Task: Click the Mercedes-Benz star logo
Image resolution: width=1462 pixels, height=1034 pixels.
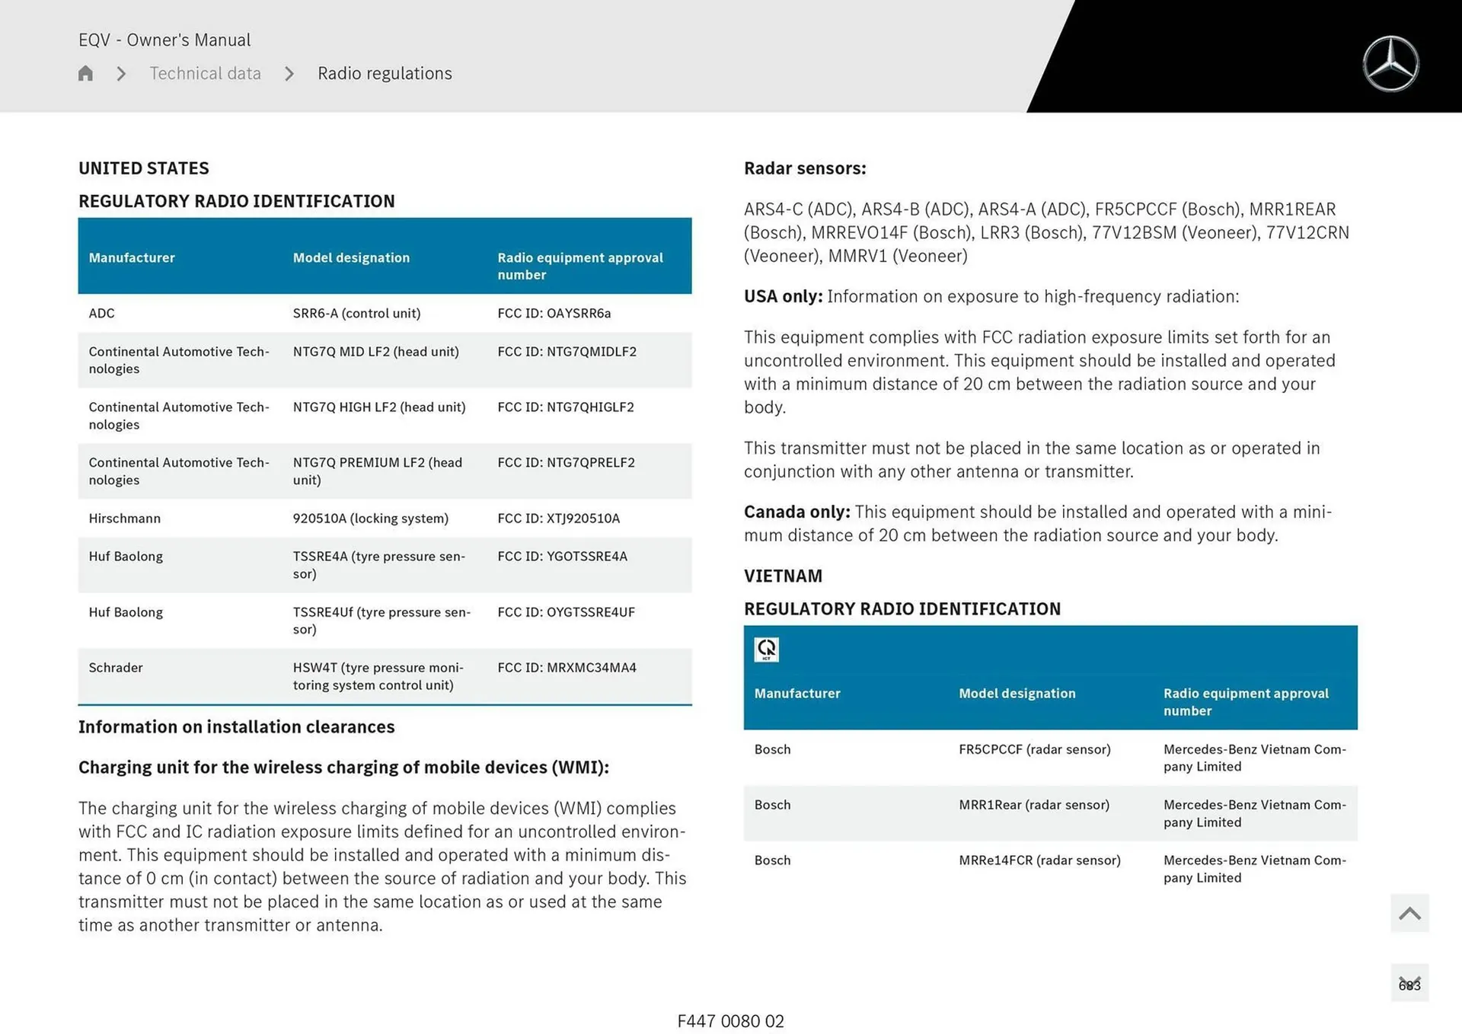Action: 1390,64
